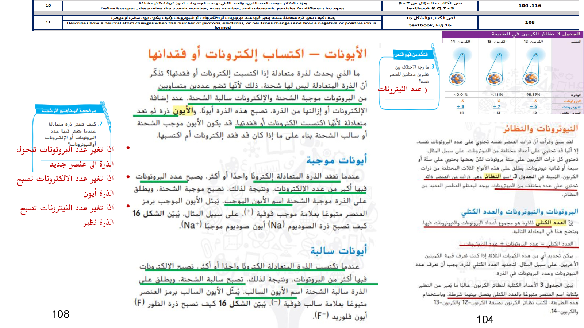This screenshot has height=328, width=584.
Task: Click the third red bullet point
Action: tap(128, 206)
